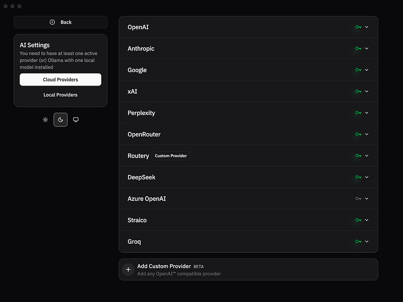Expand the xAI provider chevron
The image size is (403, 302).
(367, 91)
